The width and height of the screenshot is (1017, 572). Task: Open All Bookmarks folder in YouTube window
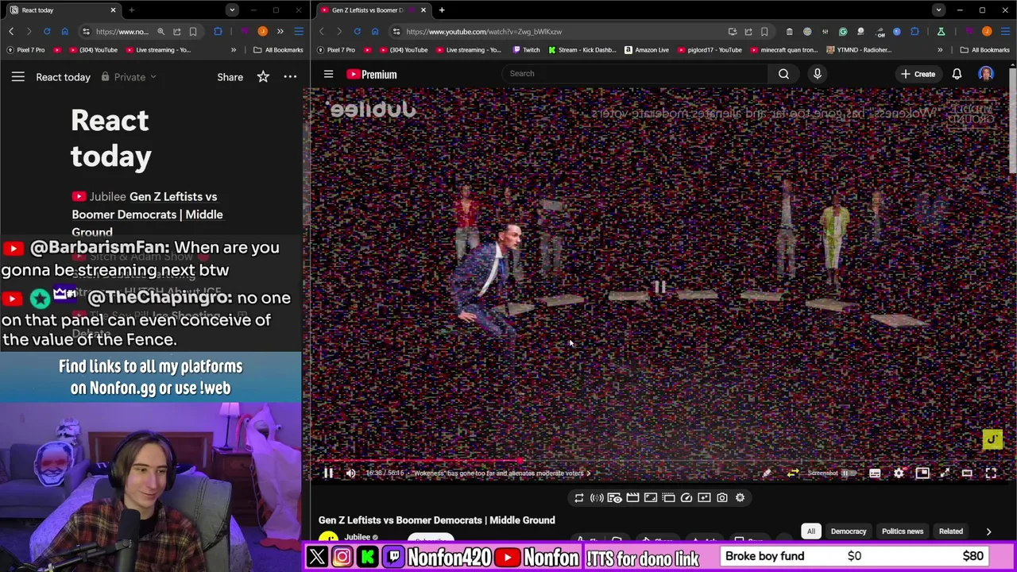tap(985, 50)
